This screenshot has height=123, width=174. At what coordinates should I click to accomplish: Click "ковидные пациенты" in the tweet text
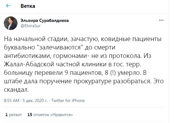coord(131,39)
